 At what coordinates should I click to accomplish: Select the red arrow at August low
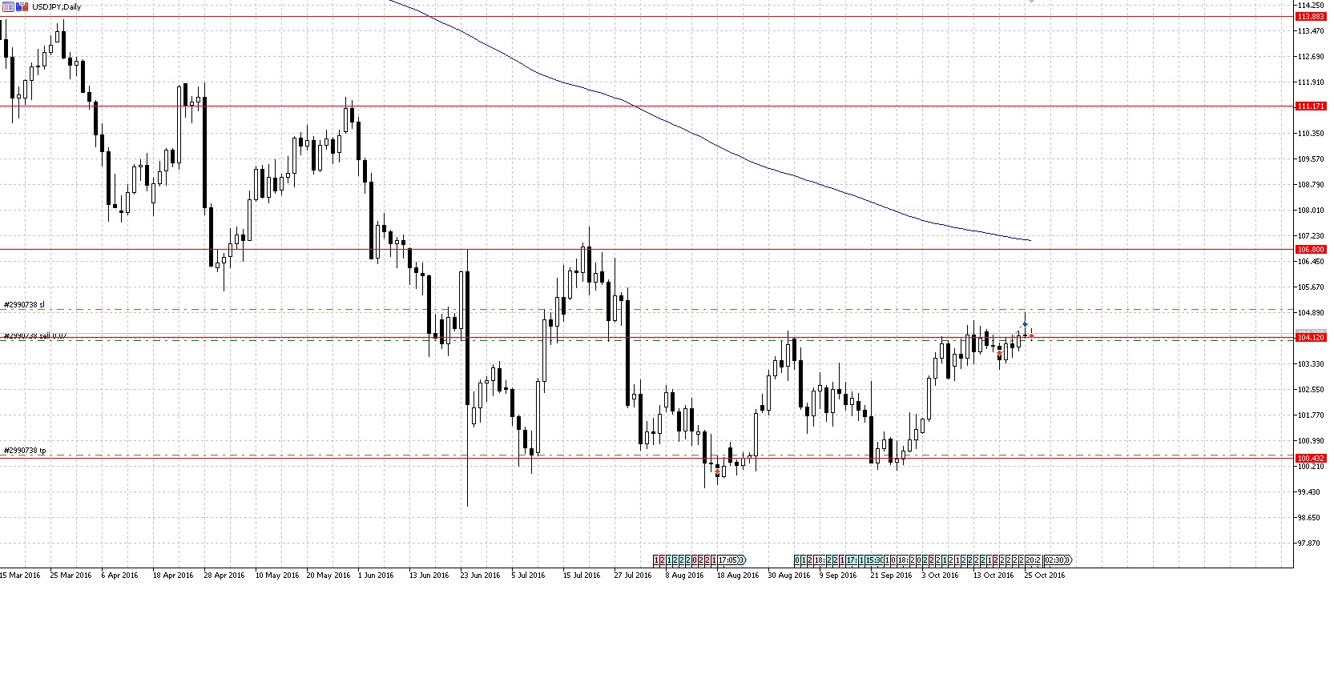tap(717, 473)
